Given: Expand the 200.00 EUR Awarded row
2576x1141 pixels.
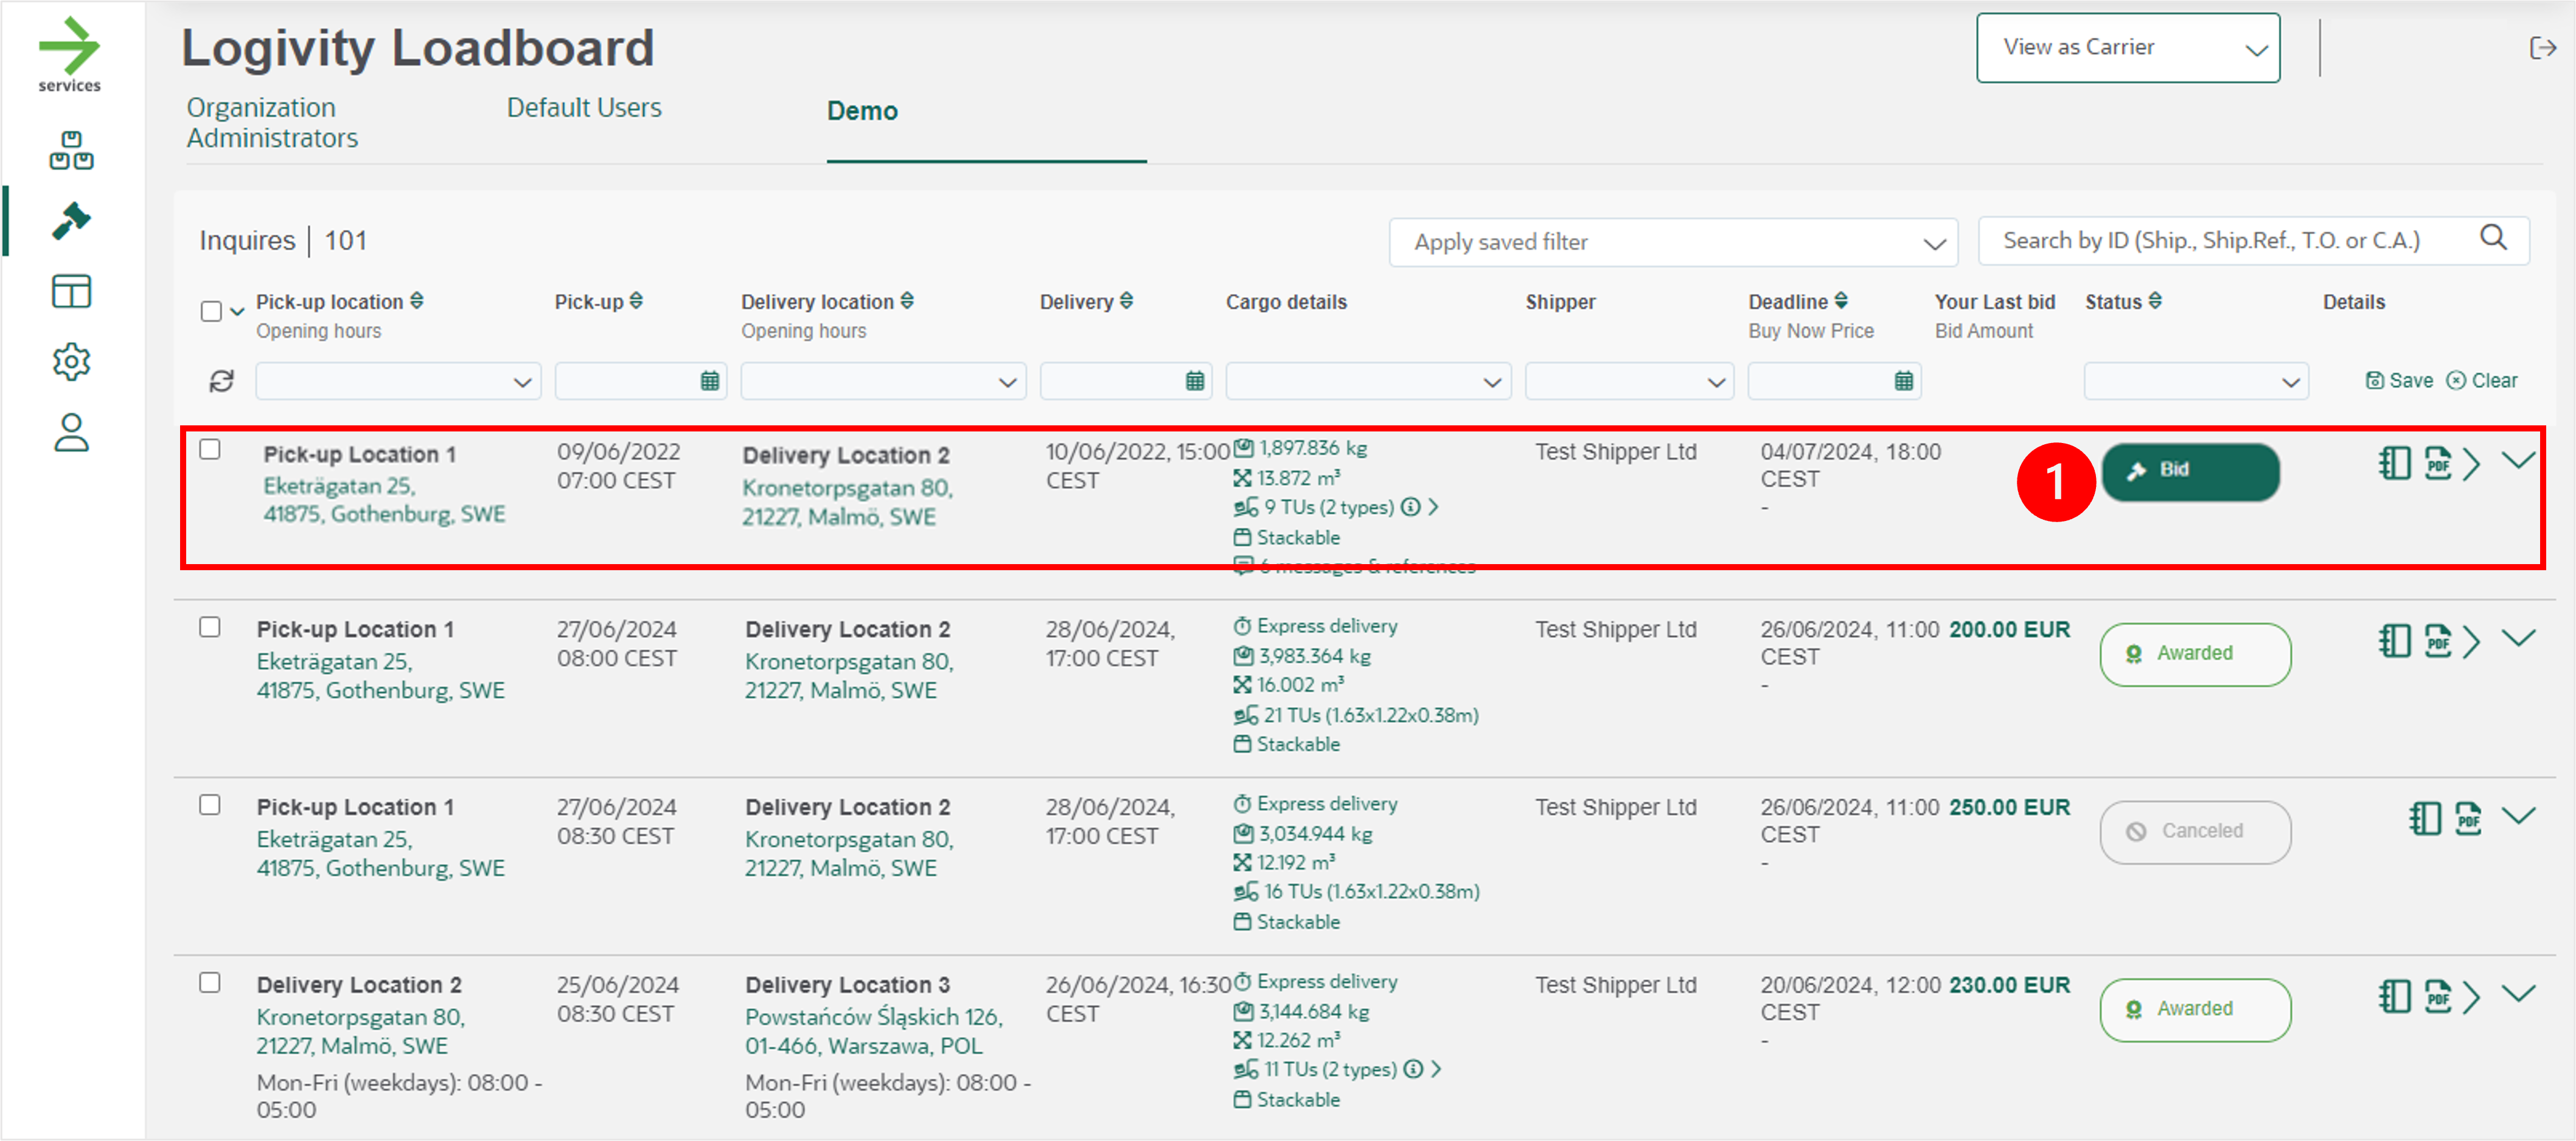Looking at the screenshot, I should tap(2518, 638).
